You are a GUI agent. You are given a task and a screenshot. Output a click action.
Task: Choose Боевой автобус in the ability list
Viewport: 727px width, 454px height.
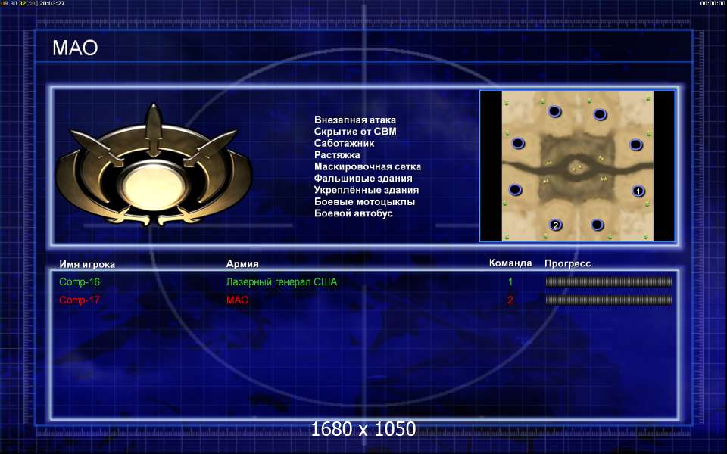point(354,213)
